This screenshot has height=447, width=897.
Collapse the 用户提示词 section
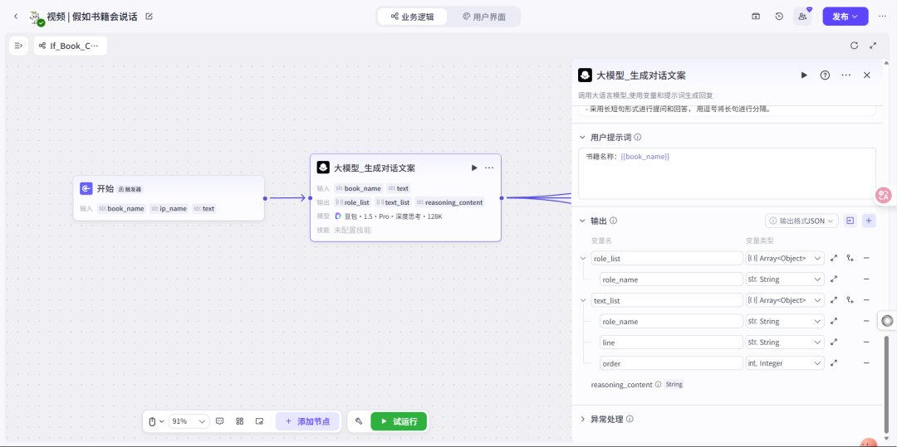(x=583, y=138)
